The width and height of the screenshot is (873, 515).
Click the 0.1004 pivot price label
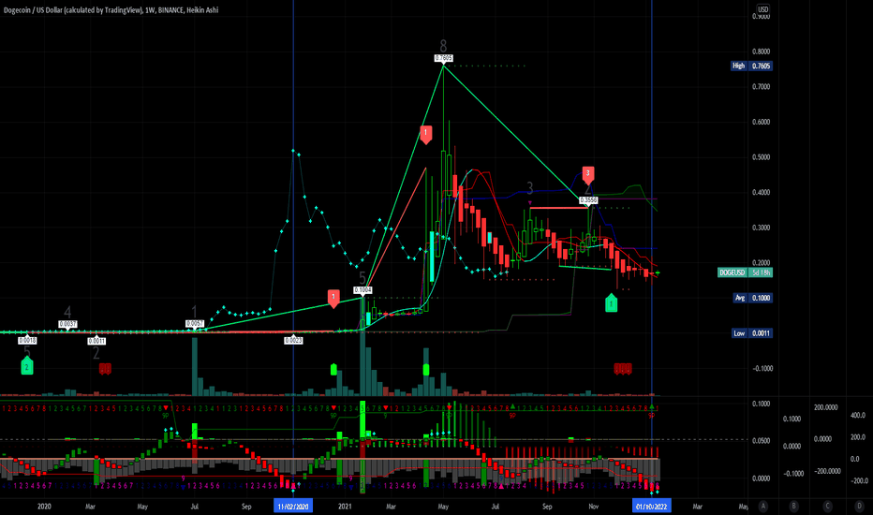[x=363, y=290]
